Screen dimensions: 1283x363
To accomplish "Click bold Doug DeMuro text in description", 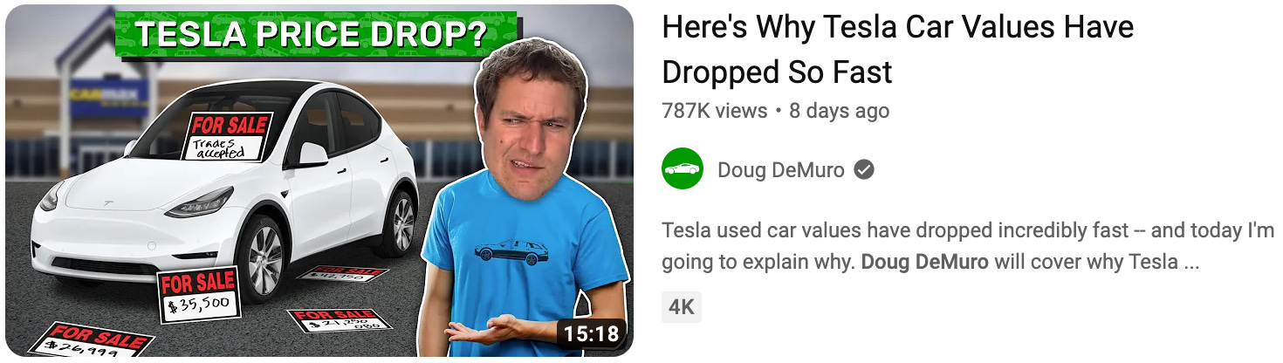I will tap(924, 262).
